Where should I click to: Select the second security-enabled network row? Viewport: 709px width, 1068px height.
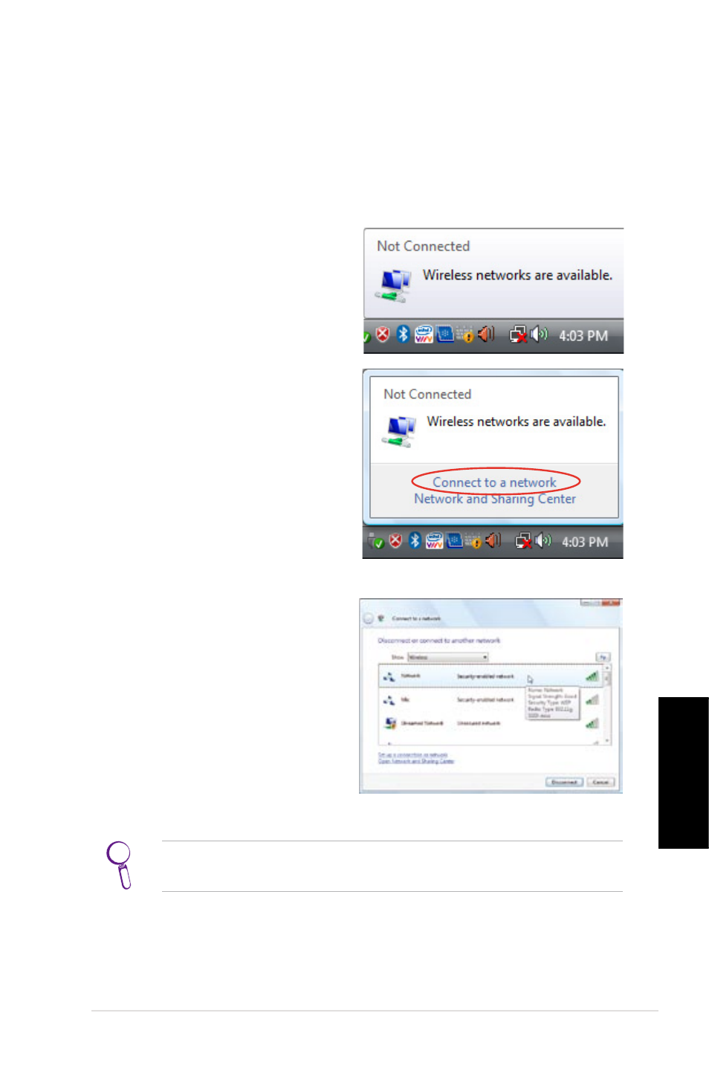click(x=491, y=700)
